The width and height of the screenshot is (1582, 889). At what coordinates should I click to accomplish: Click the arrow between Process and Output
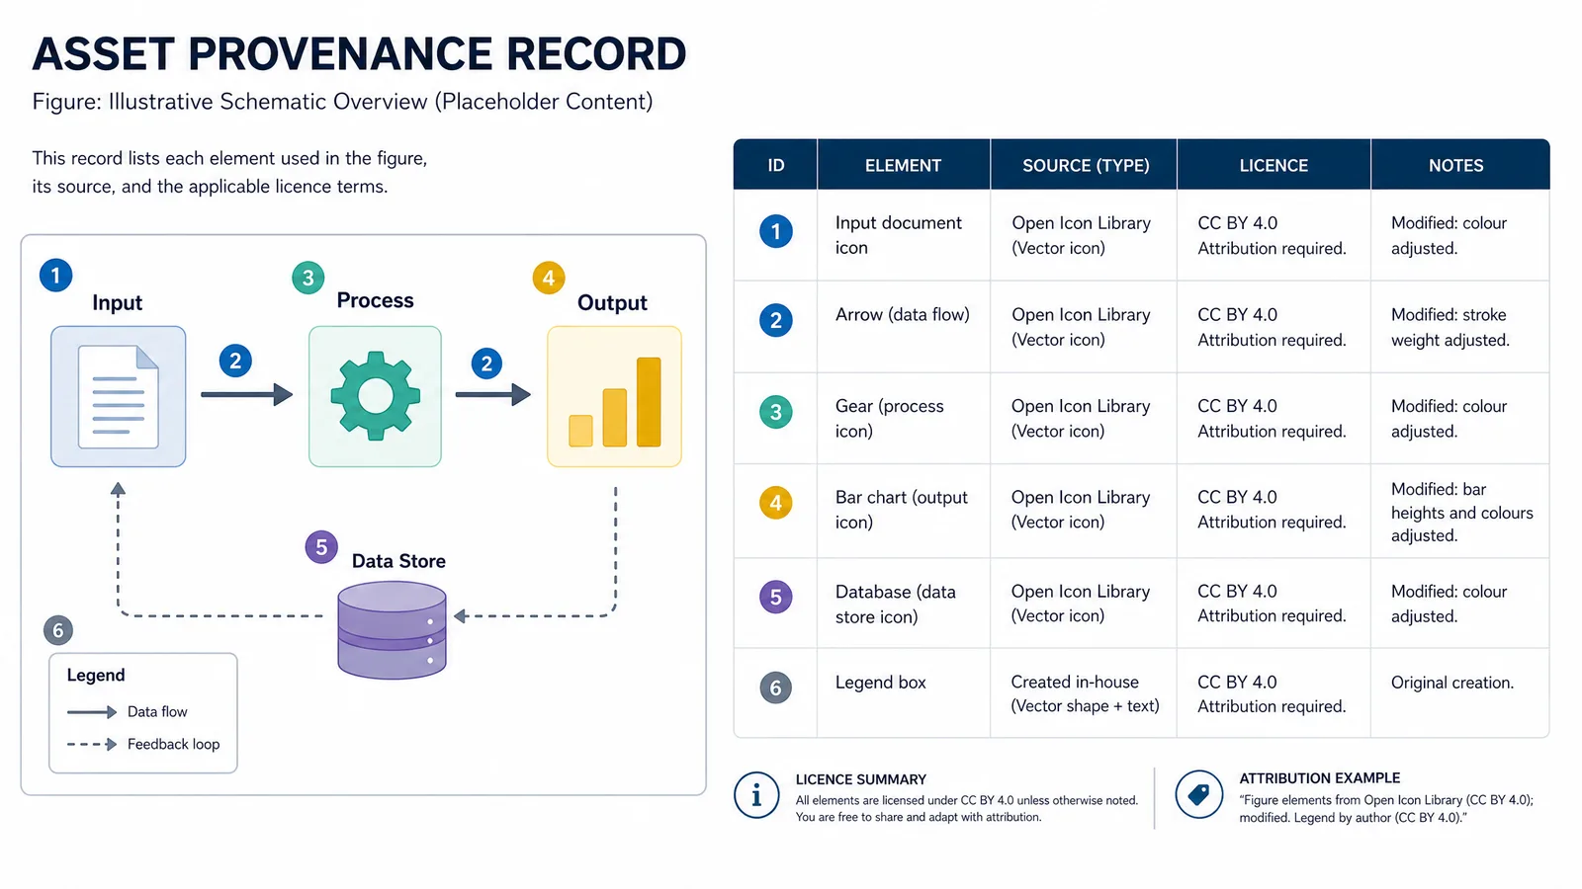click(493, 395)
